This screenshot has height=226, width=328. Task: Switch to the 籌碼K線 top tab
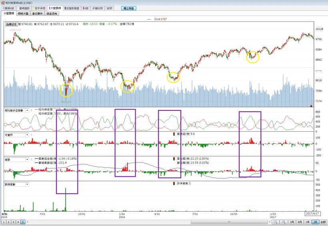tap(9, 8)
